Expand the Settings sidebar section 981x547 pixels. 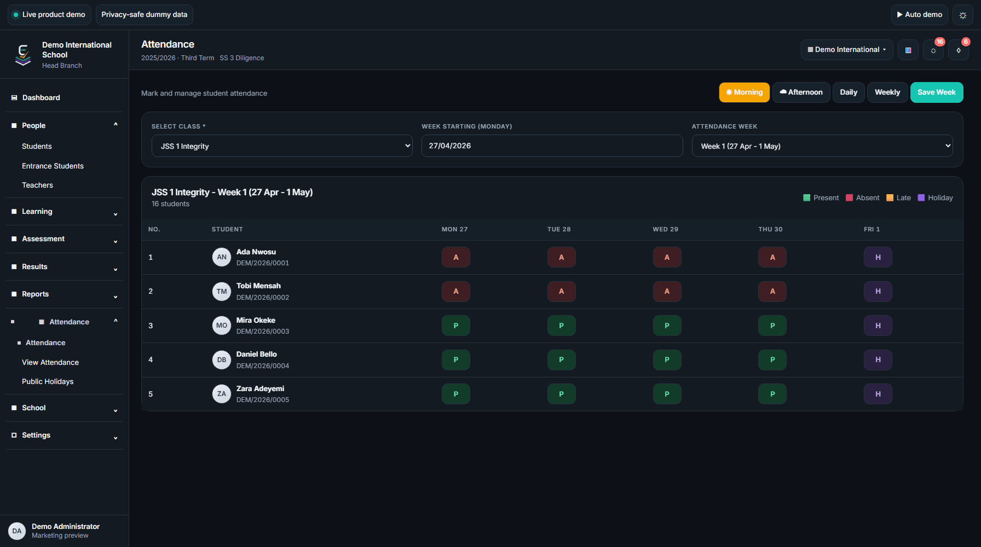[x=65, y=435]
